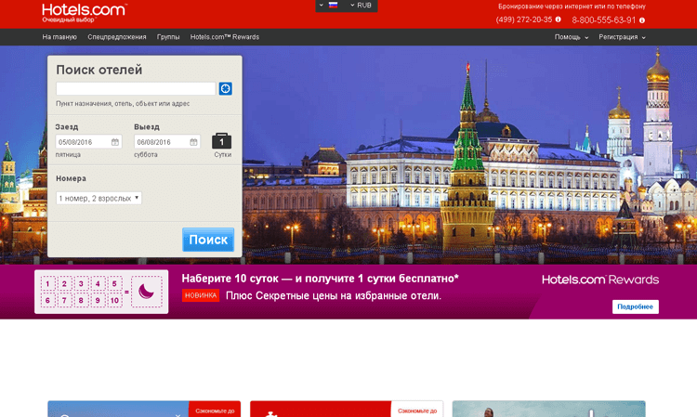The image size is (697, 417).
Task: Open Спецпредложения menu item
Action: 117,37
